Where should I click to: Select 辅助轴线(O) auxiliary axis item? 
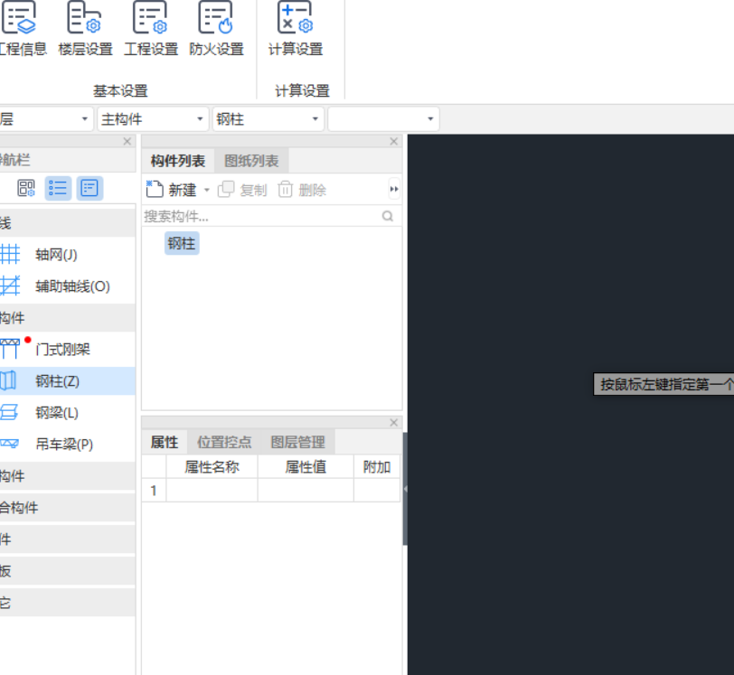click(x=68, y=286)
